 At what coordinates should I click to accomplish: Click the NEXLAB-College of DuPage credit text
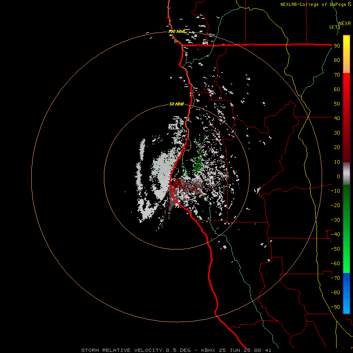315,4
